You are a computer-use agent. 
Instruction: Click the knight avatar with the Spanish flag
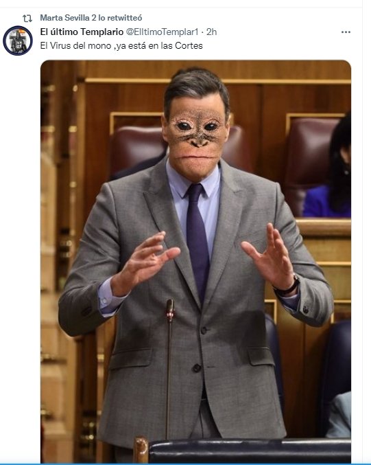click(x=18, y=41)
